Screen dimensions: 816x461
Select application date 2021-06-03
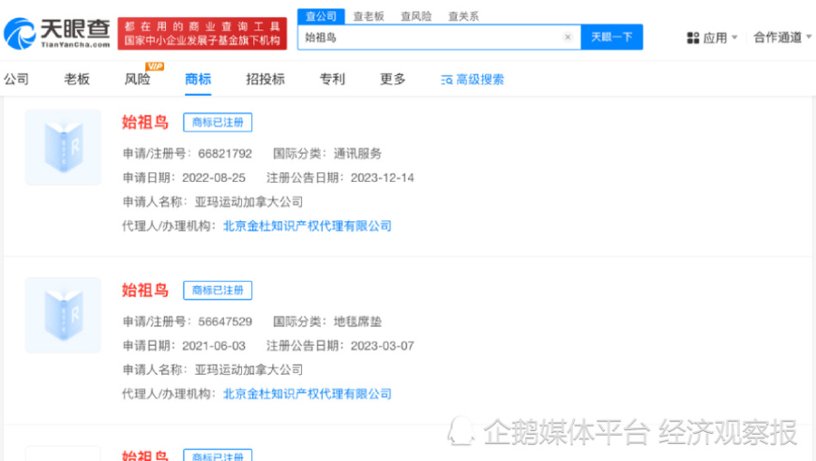point(213,346)
